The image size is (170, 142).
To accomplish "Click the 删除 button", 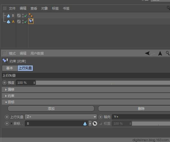I will pos(134,109).
